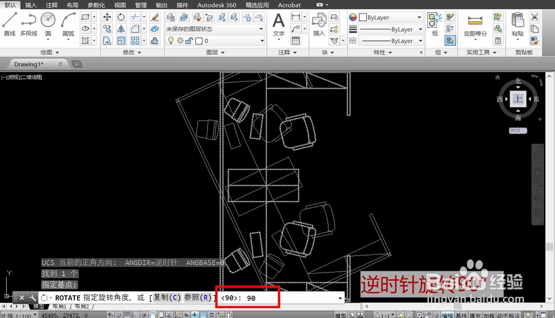The height and width of the screenshot is (318, 555).
Task: Open the 注释 ribbon tab
Action: (x=52, y=5)
